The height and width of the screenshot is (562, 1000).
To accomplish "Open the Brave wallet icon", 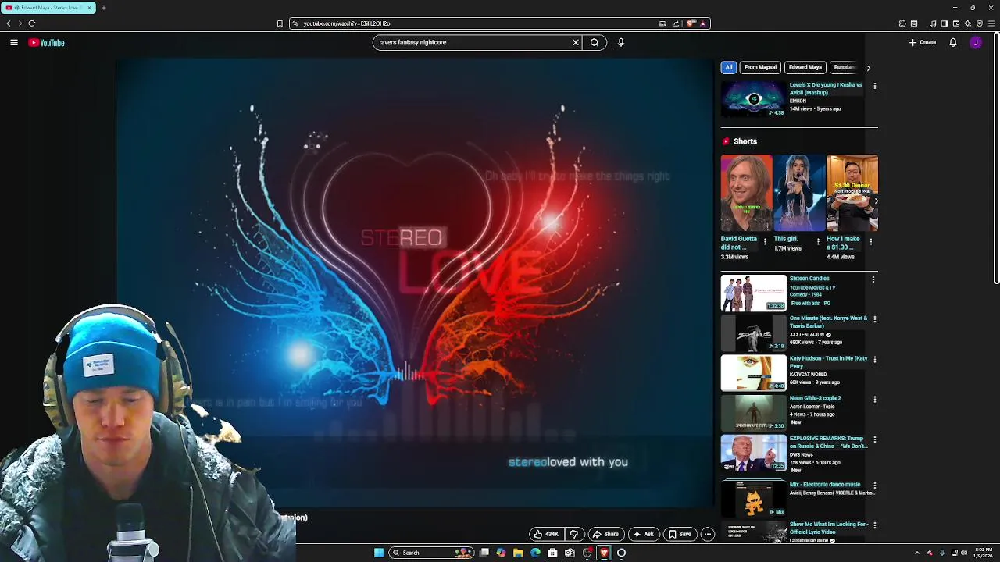I will point(956,23).
